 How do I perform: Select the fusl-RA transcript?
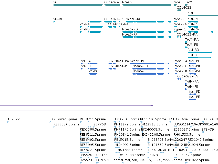pos(200,32)
